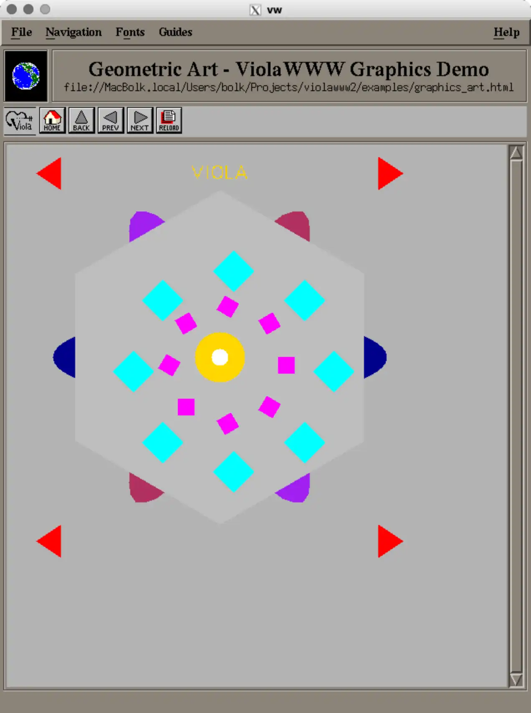Click the Viola logo icon
The width and height of the screenshot is (531, 713).
(20, 121)
